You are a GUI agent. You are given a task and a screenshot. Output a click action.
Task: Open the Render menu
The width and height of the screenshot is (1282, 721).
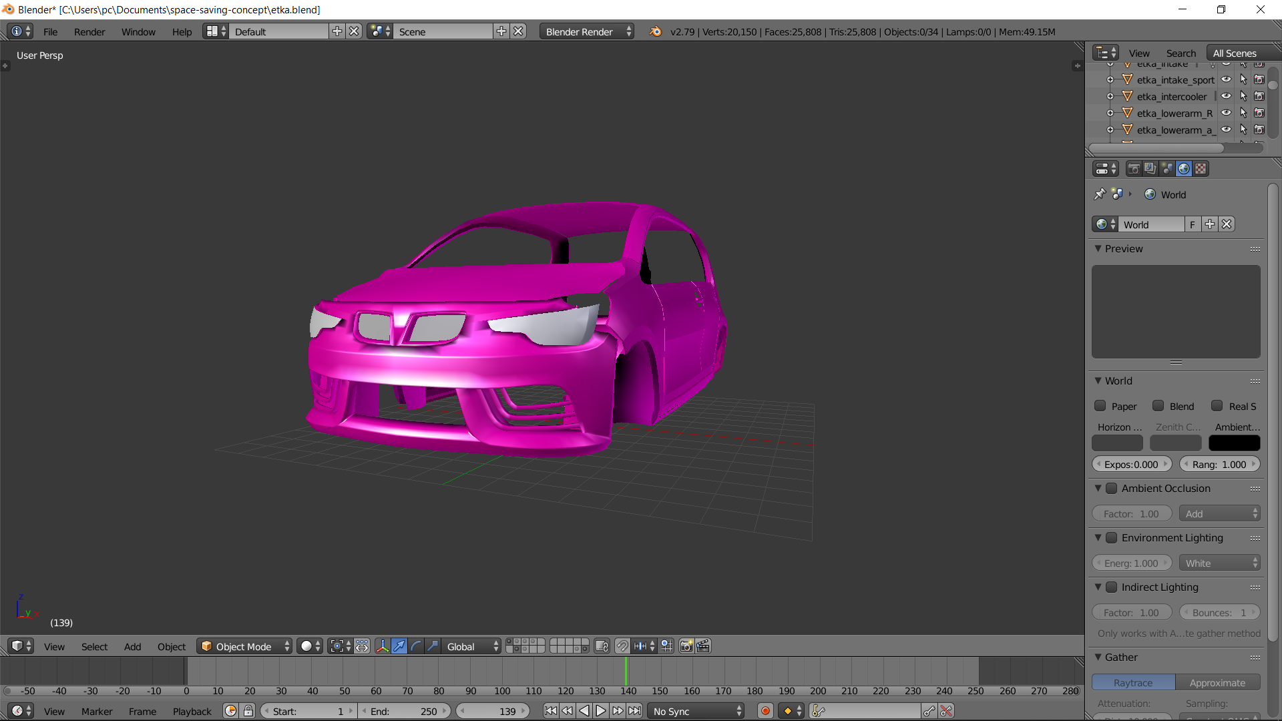pyautogui.click(x=89, y=31)
